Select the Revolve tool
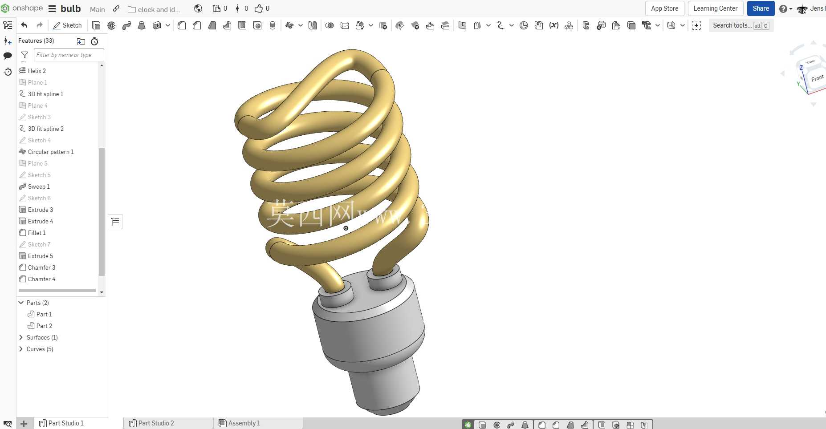The width and height of the screenshot is (826, 429). click(111, 25)
